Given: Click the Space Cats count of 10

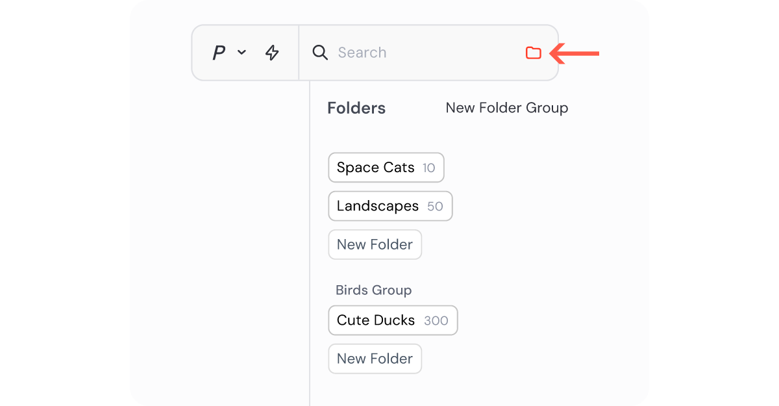Looking at the screenshot, I should pyautogui.click(x=428, y=168).
